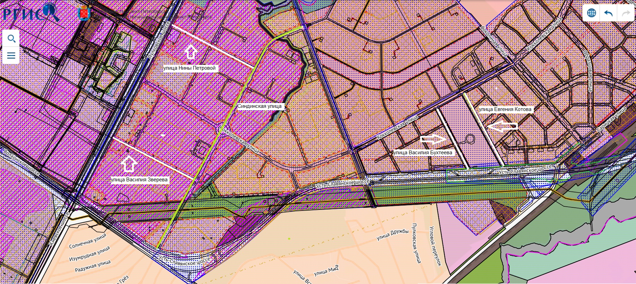
Task: Click the Saint Petersburg coat of arms
Action: coord(84,13)
